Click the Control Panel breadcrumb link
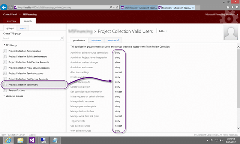The image size is (240, 144). [10, 14]
